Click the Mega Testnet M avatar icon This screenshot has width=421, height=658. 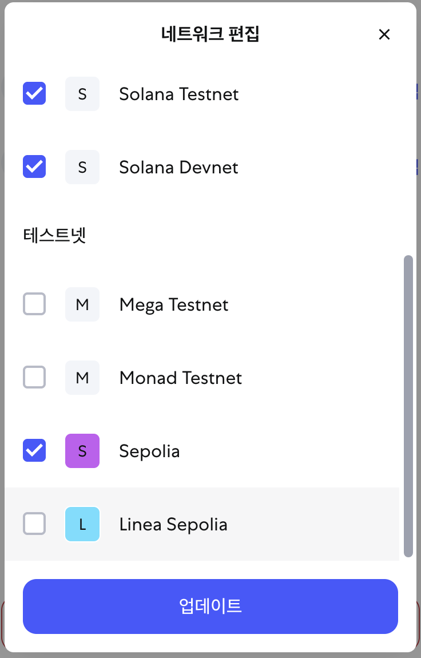82,304
